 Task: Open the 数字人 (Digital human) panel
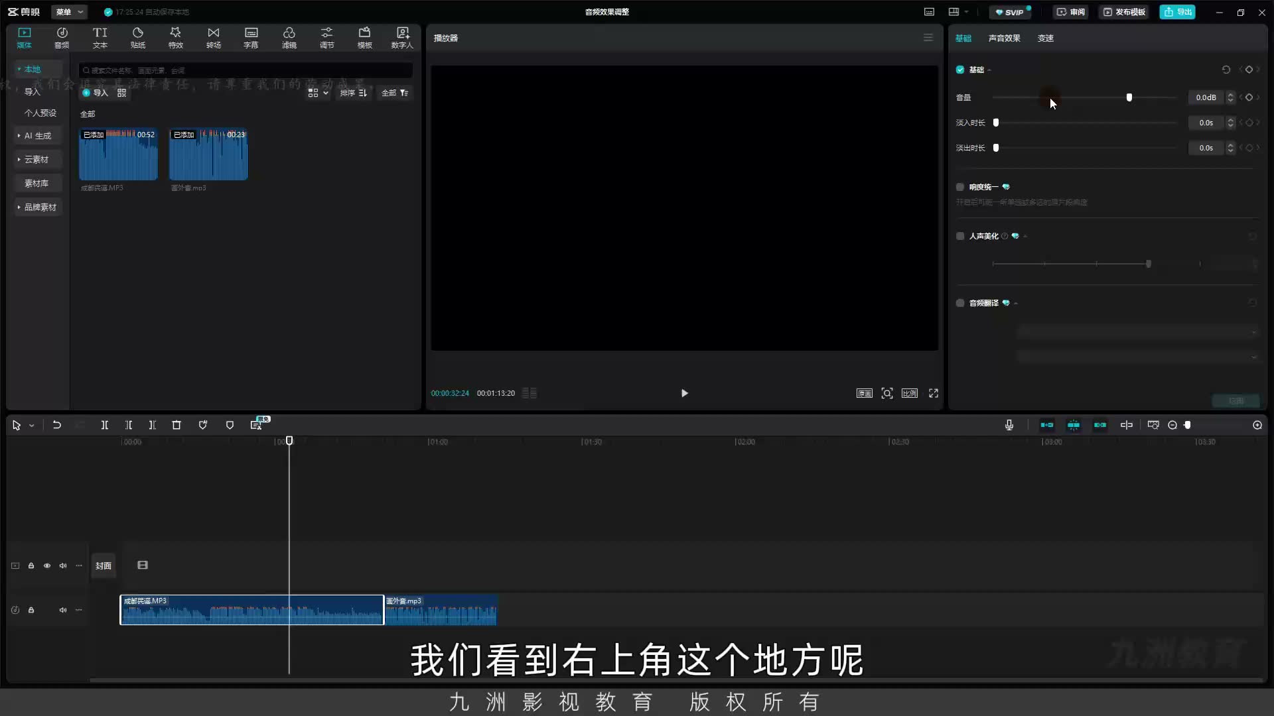pos(402,38)
